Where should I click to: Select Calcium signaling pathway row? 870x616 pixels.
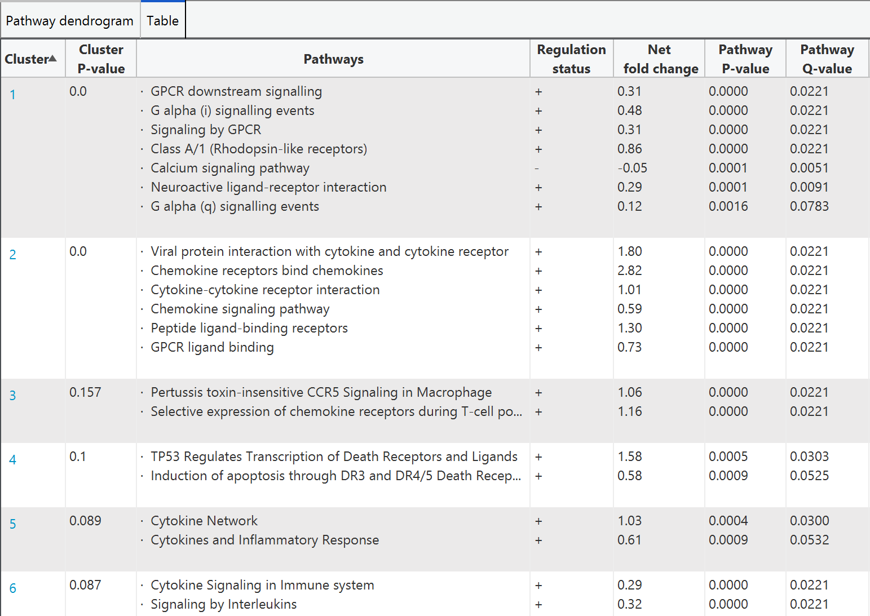[x=230, y=168]
